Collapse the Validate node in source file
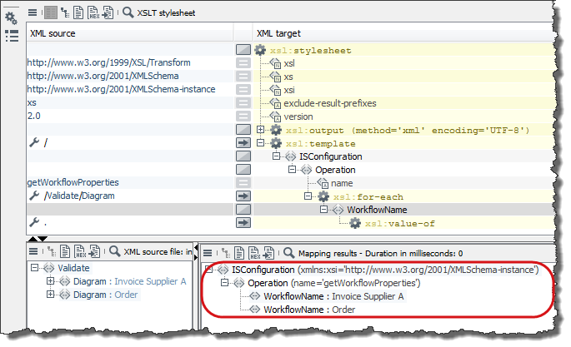This screenshot has height=347, width=571. point(35,268)
